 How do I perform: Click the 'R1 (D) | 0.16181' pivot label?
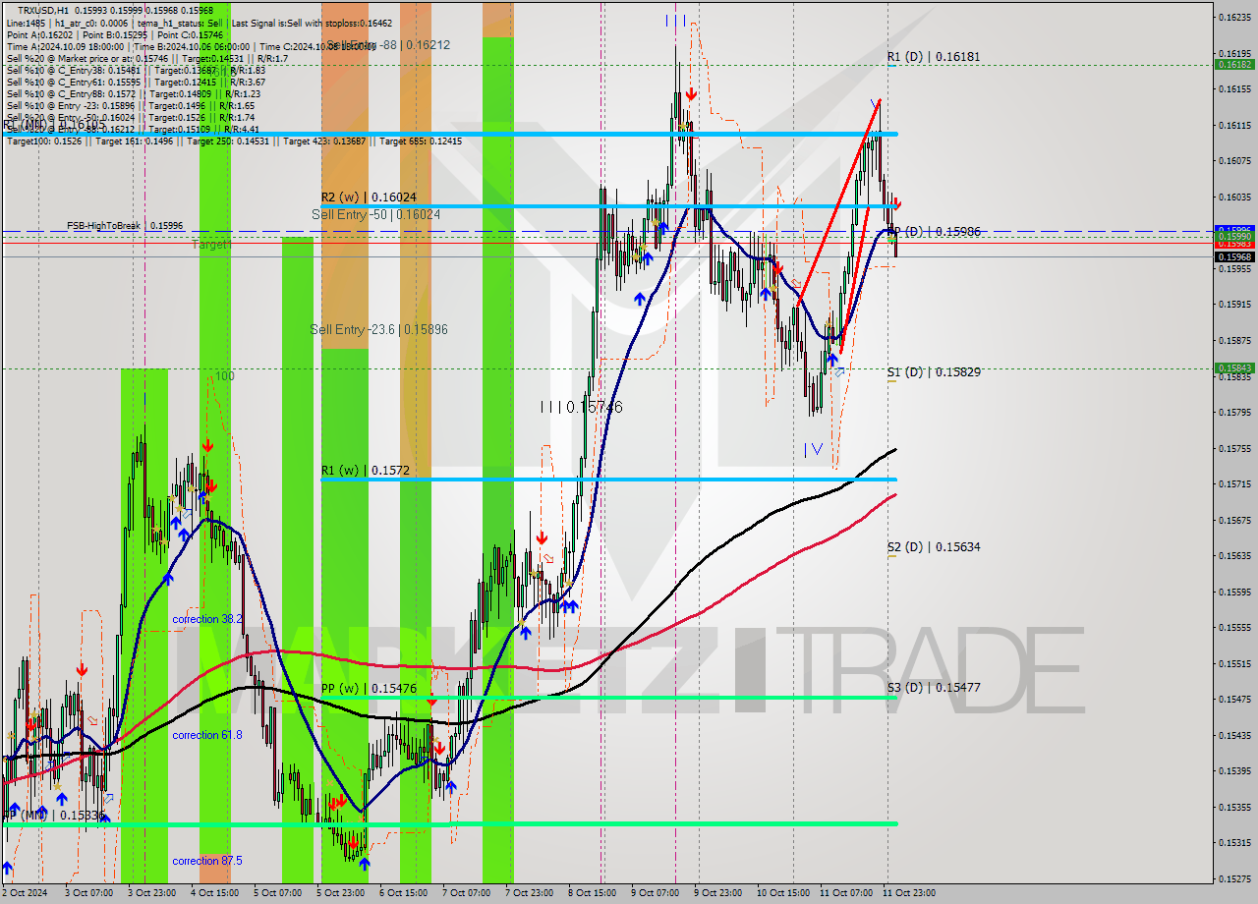(933, 57)
